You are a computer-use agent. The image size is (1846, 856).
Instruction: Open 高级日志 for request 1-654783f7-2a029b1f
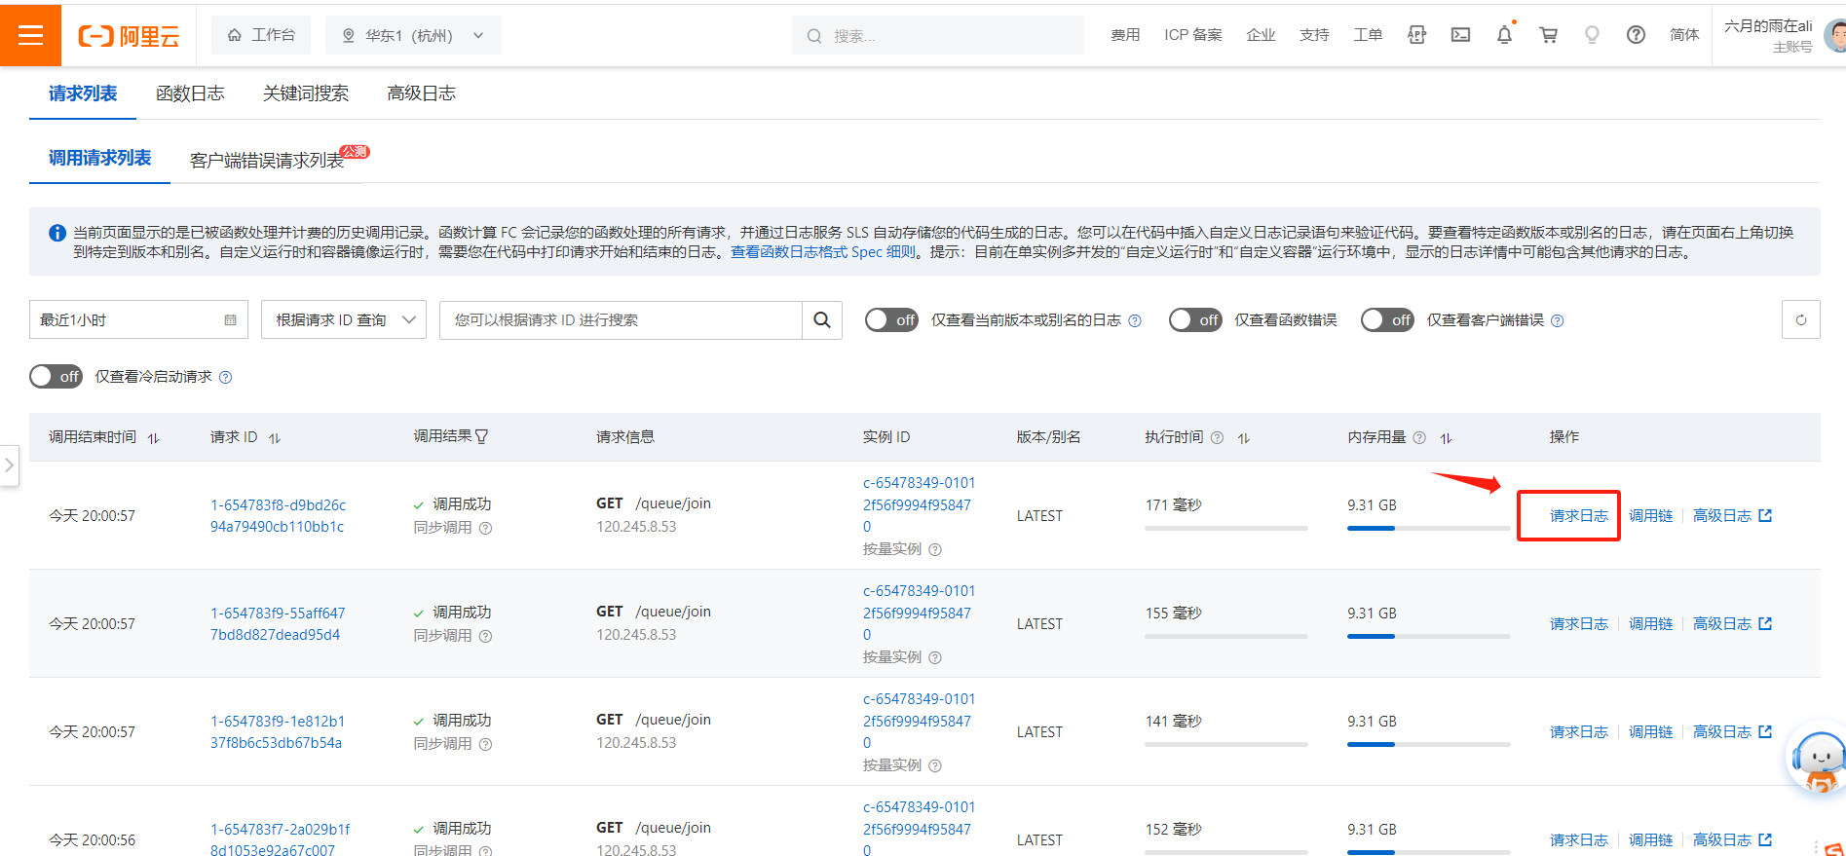pyautogui.click(x=1732, y=839)
